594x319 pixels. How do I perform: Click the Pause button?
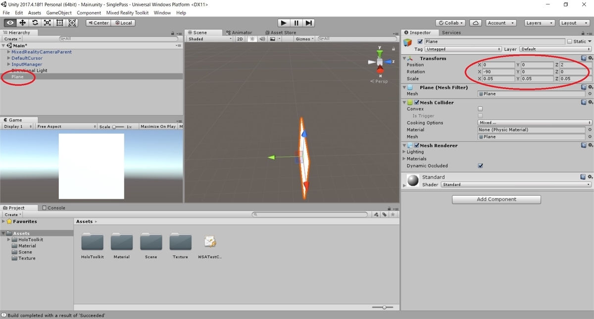point(296,23)
